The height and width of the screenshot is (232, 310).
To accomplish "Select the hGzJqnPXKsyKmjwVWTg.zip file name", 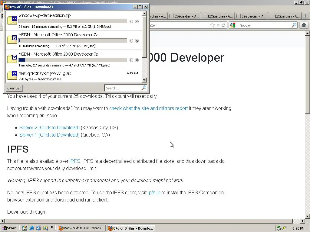I will point(45,73).
